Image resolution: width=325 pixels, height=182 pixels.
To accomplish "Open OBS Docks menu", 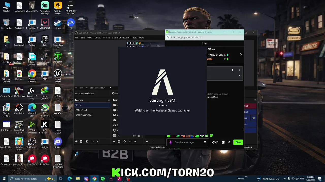I will click(x=97, y=38).
